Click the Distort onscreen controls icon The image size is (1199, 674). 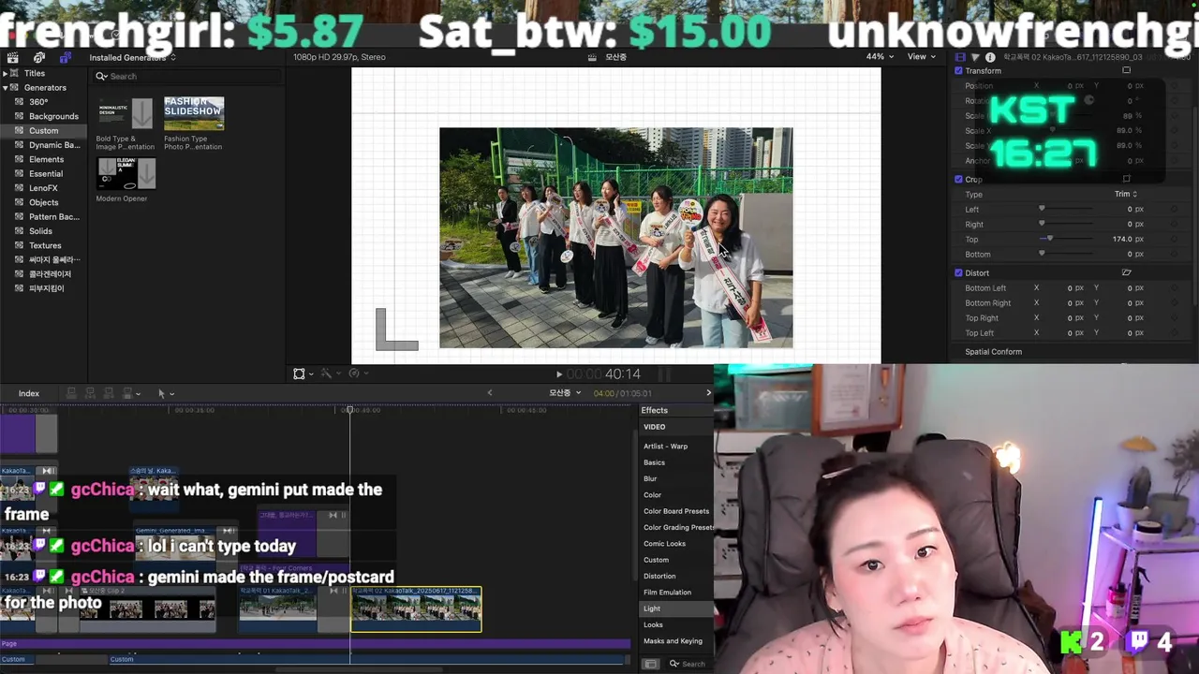pyautogui.click(x=1126, y=272)
